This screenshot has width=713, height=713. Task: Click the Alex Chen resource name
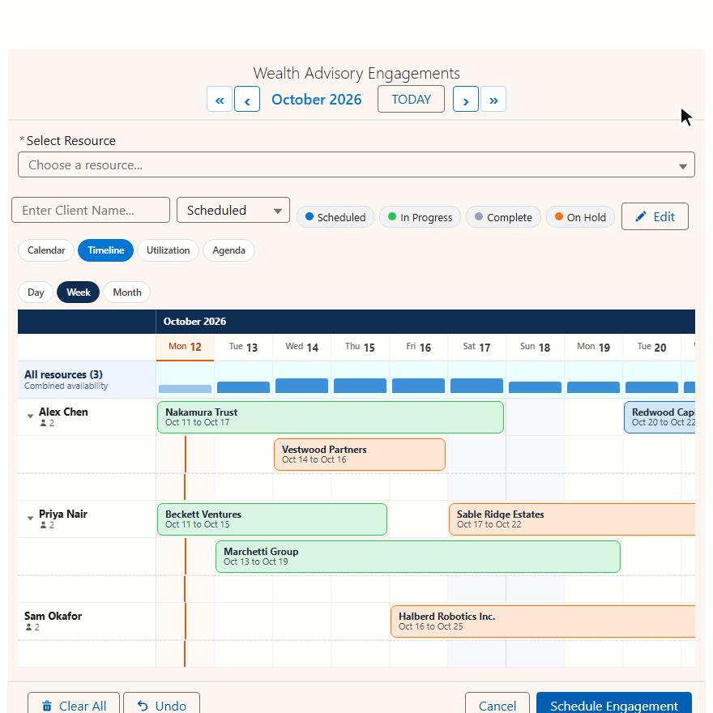pyautogui.click(x=63, y=412)
